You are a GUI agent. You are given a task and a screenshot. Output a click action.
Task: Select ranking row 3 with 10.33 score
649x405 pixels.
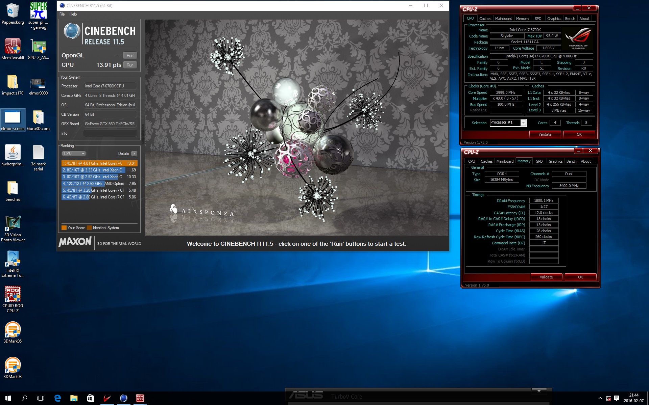pos(99,177)
